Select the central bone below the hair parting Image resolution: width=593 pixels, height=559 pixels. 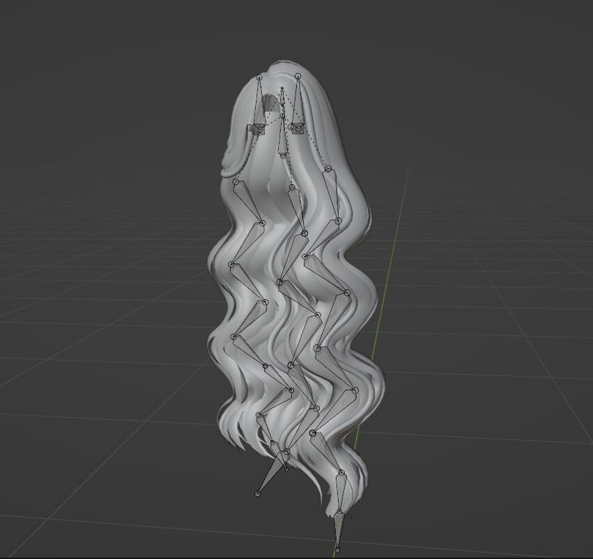282,136
